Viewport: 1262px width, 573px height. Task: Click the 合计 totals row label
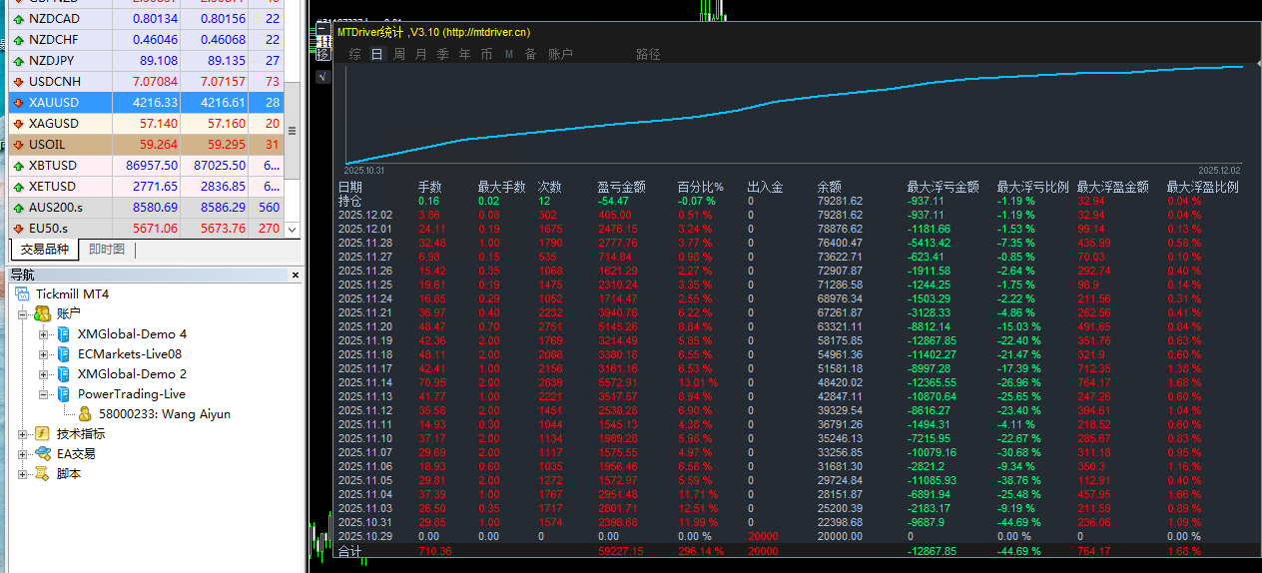350,551
